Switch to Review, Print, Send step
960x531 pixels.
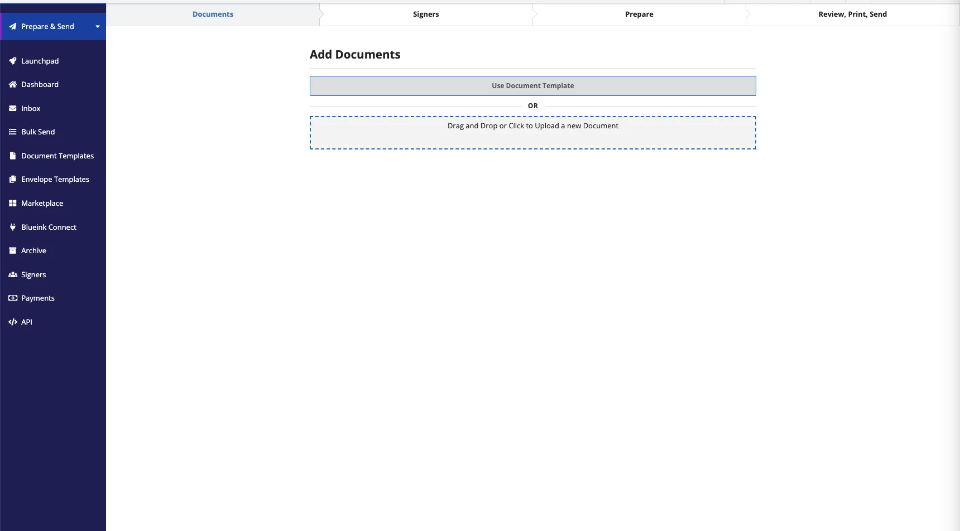point(852,15)
